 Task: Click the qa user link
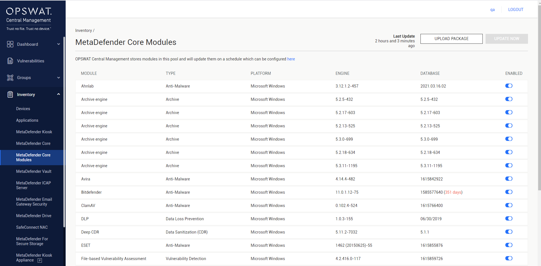pyautogui.click(x=492, y=10)
